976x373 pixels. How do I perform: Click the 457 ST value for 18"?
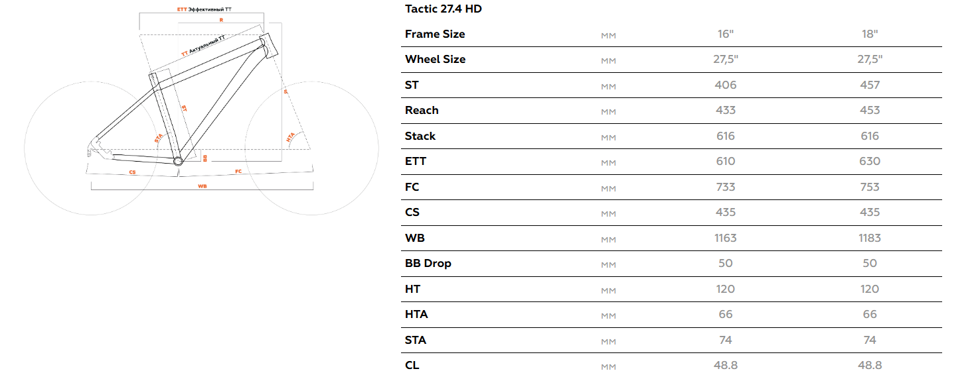(x=870, y=85)
